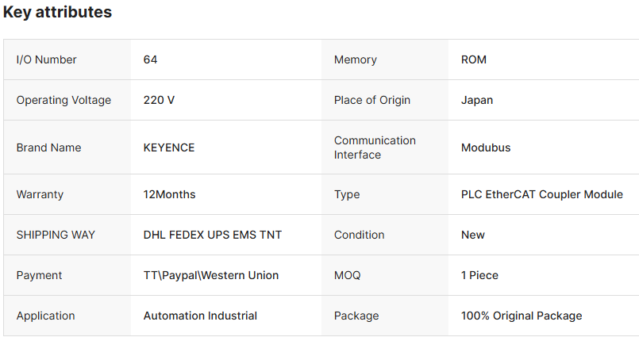Click the Condition value New

tap(473, 235)
